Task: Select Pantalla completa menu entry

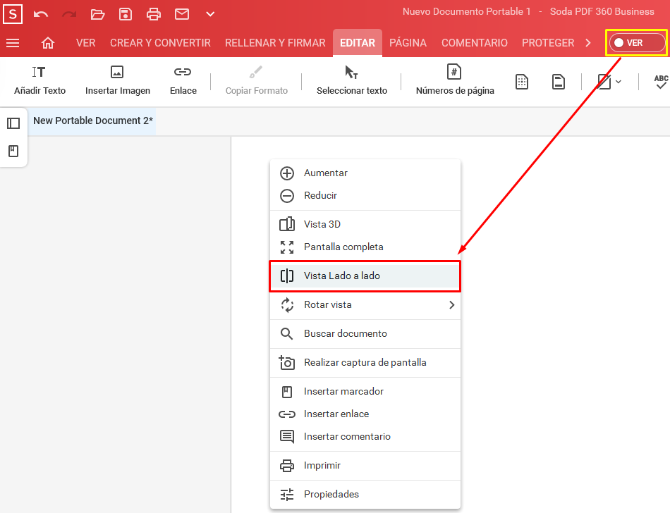Action: [365, 247]
